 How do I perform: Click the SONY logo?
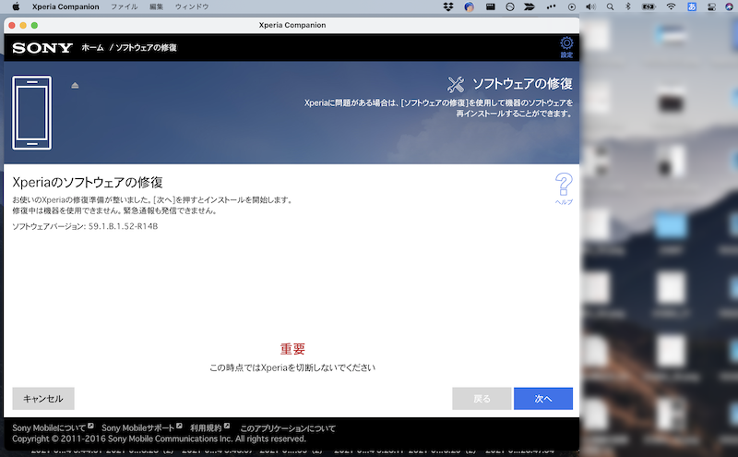37,47
